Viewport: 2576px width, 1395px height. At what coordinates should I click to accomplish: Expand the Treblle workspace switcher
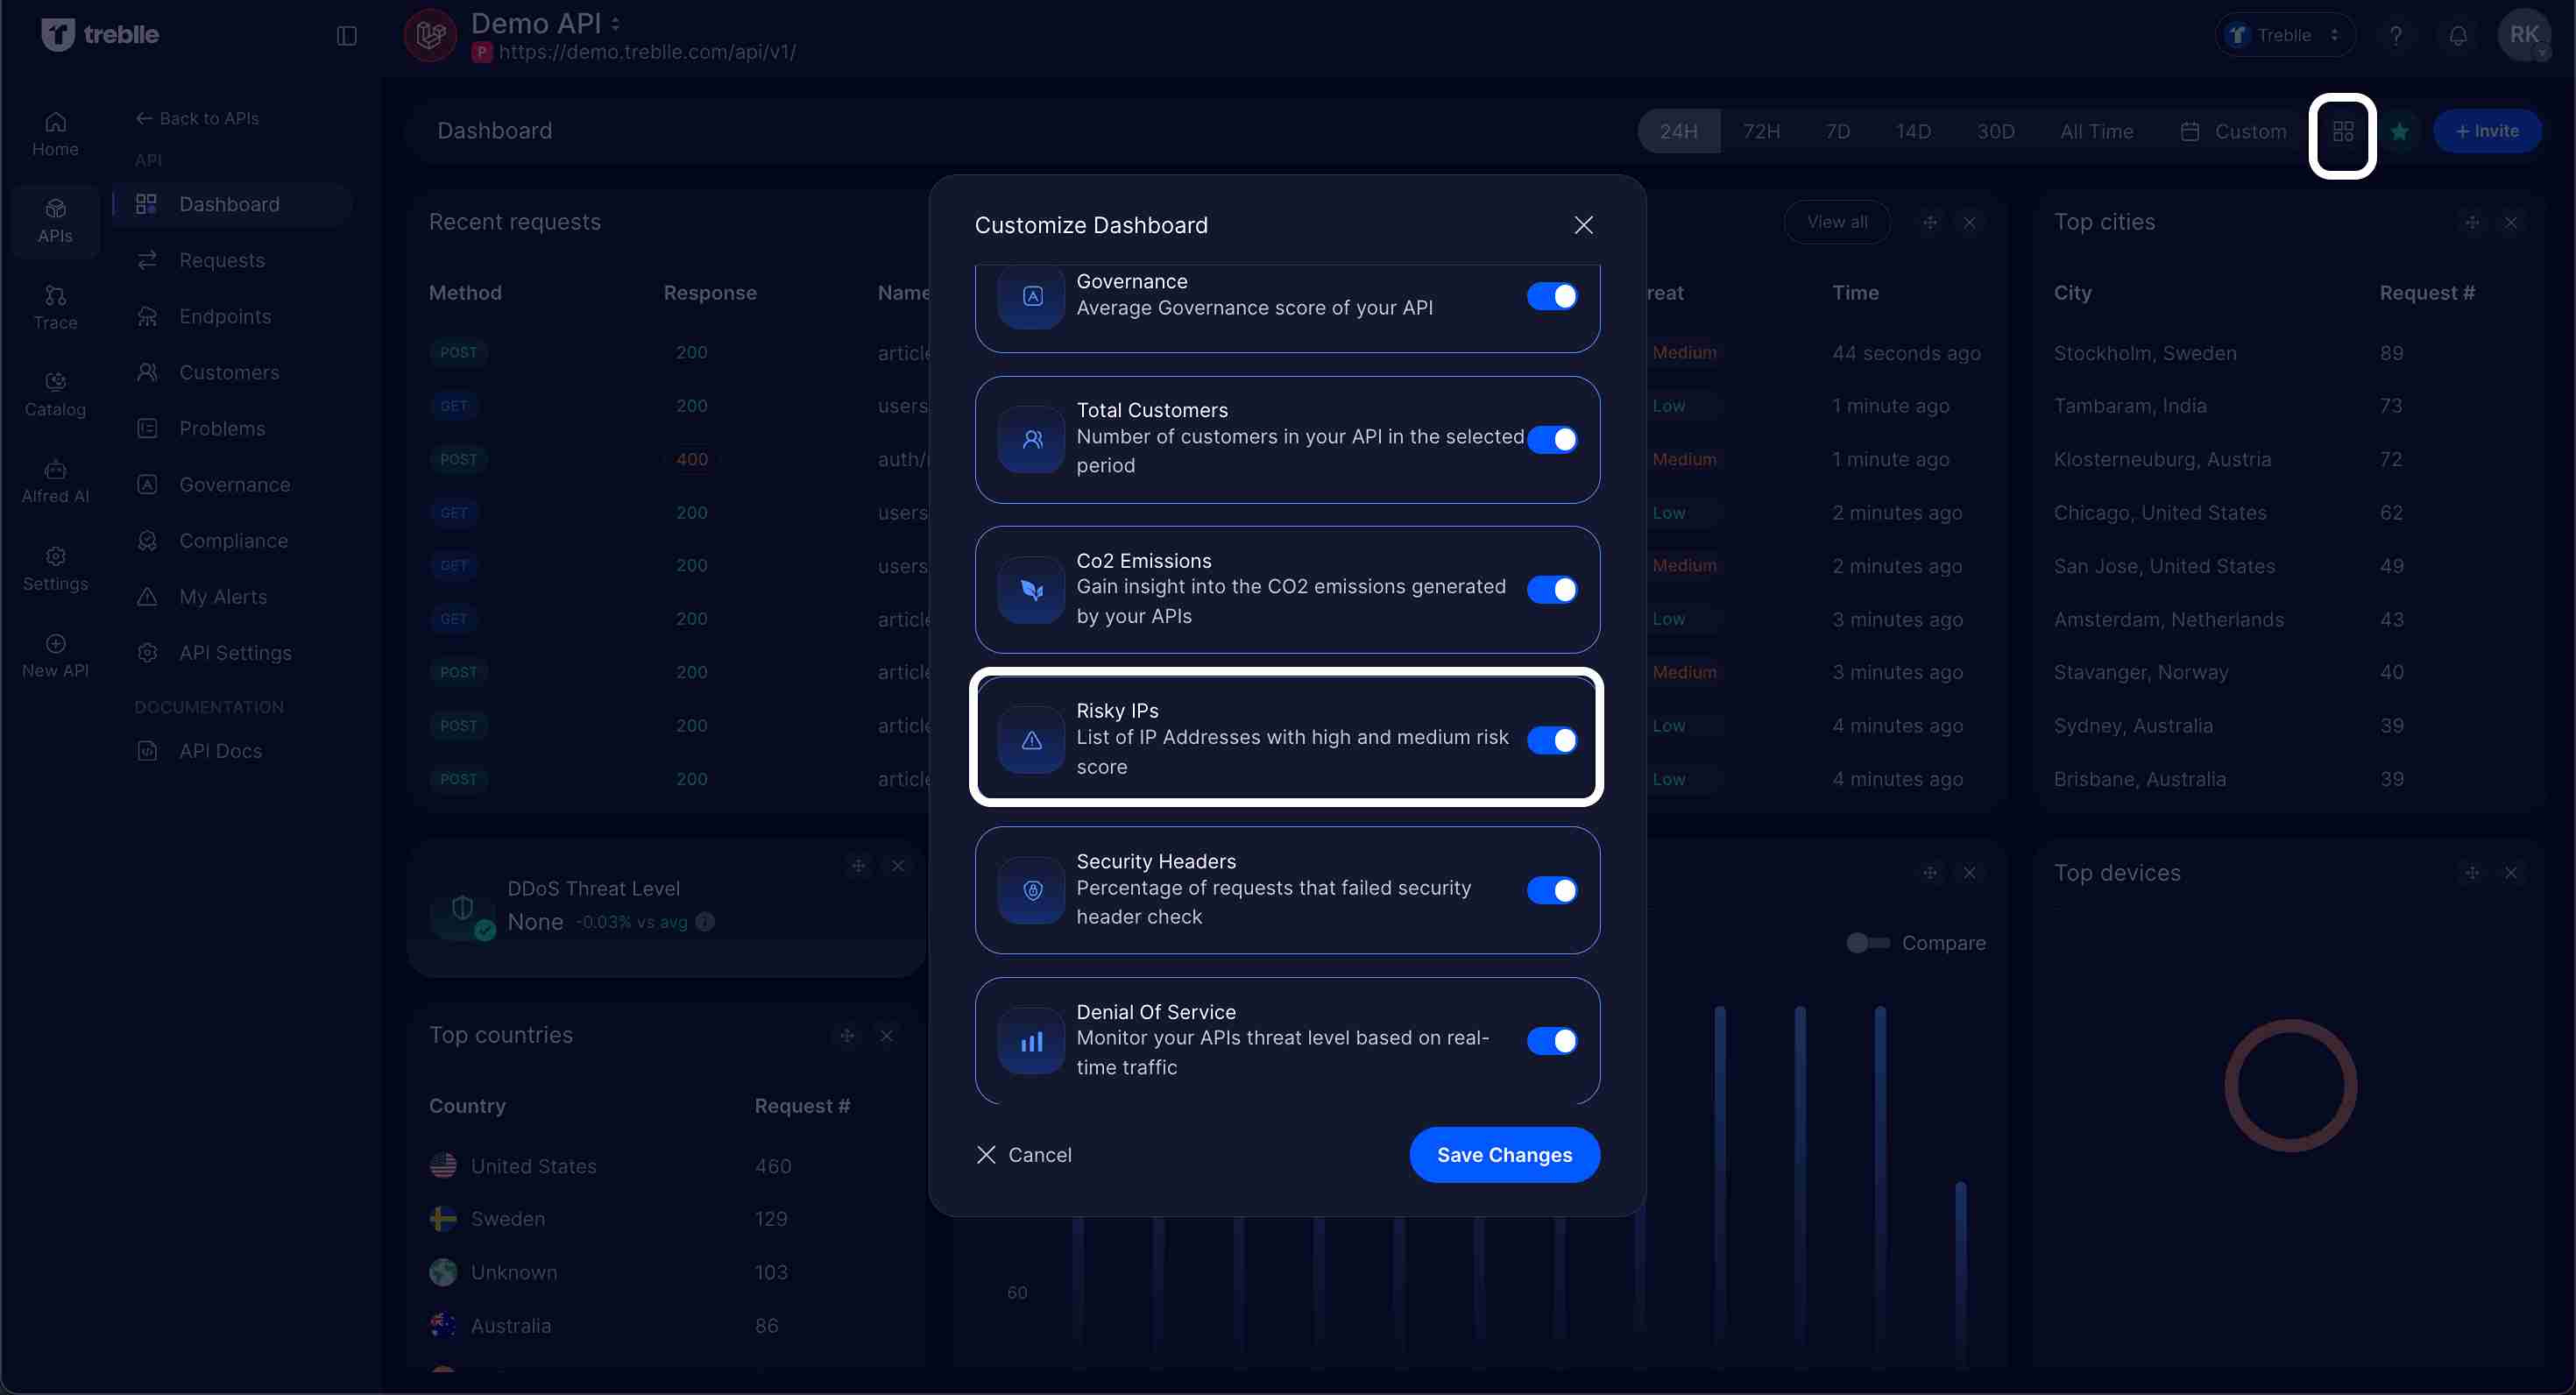[2333, 35]
